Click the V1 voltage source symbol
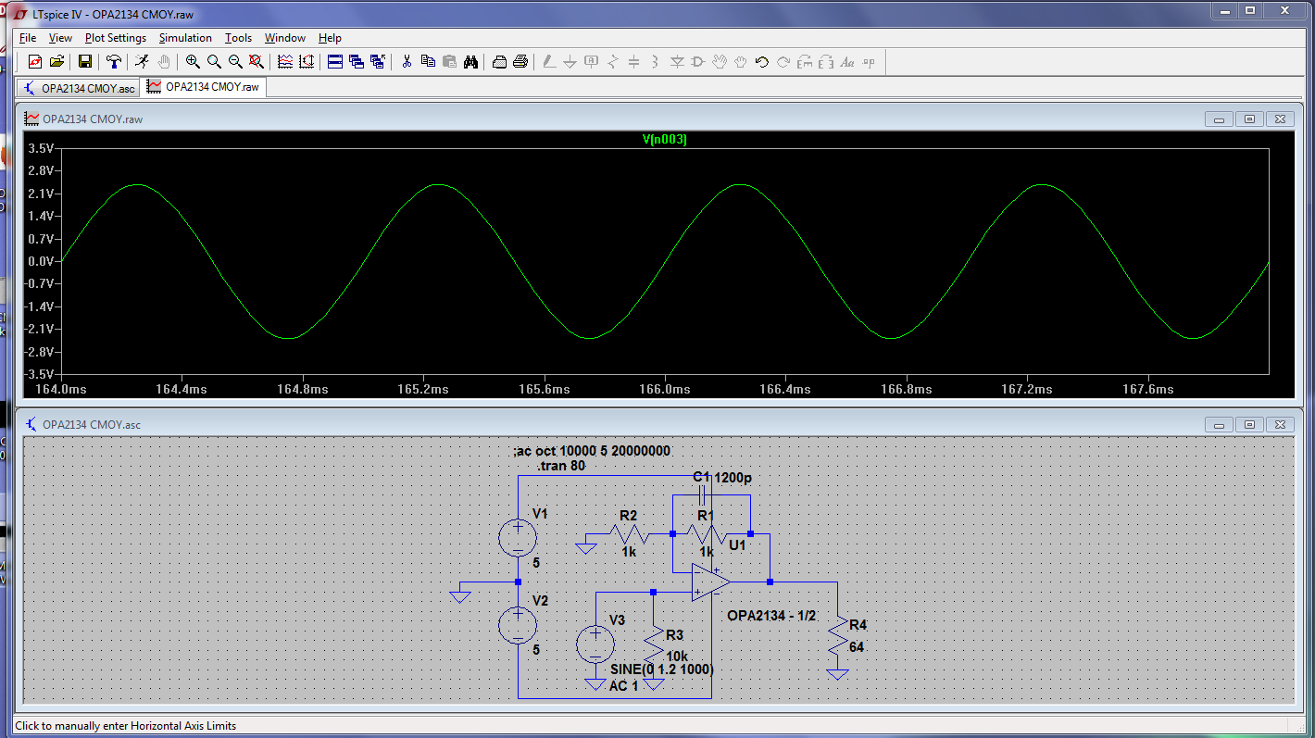This screenshot has height=738, width=1315. pos(518,537)
